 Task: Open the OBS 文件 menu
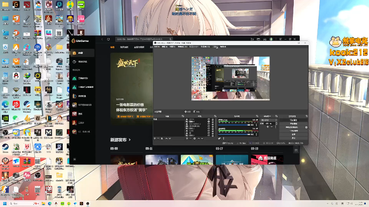(x=157, y=47)
